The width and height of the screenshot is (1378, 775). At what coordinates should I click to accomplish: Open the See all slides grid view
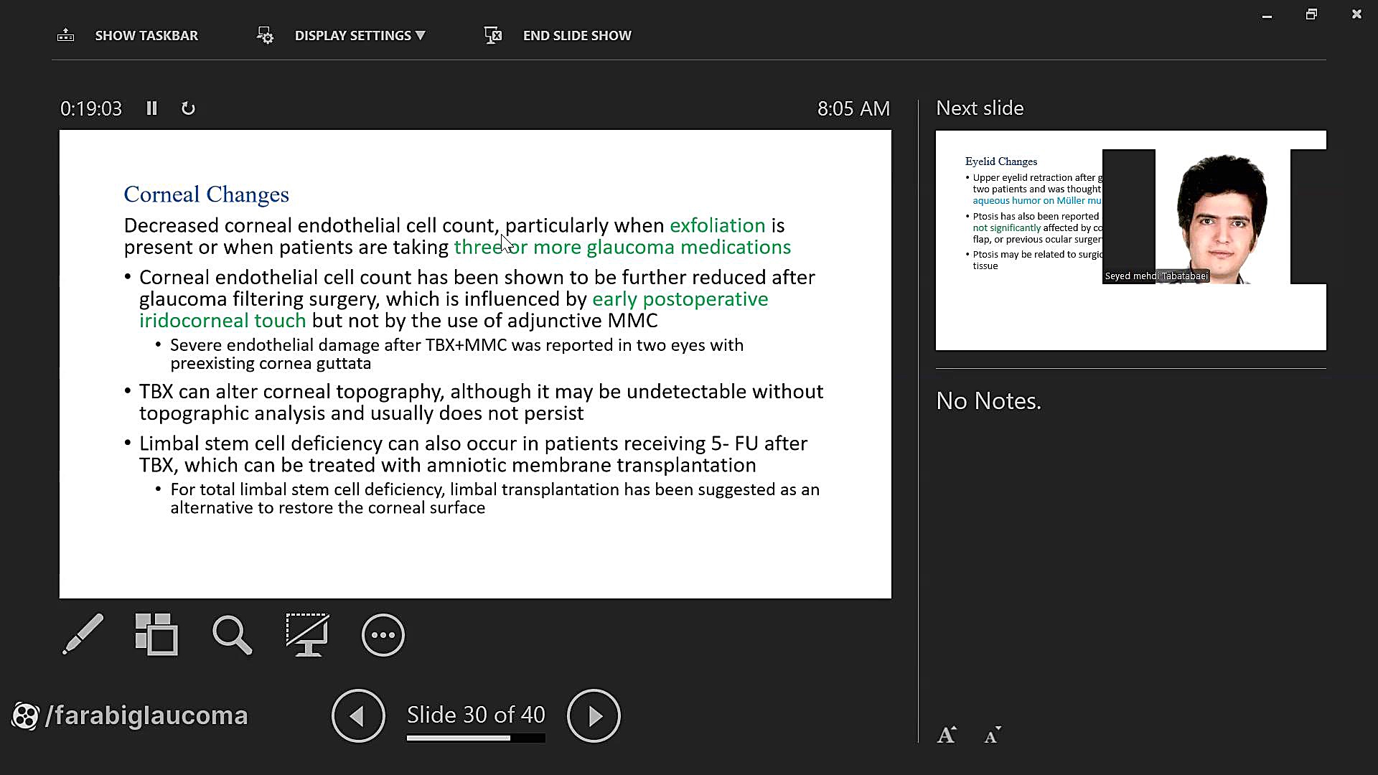pos(156,634)
